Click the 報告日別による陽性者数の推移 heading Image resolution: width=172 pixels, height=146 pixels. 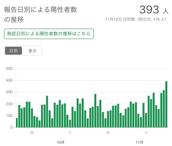tap(41, 14)
